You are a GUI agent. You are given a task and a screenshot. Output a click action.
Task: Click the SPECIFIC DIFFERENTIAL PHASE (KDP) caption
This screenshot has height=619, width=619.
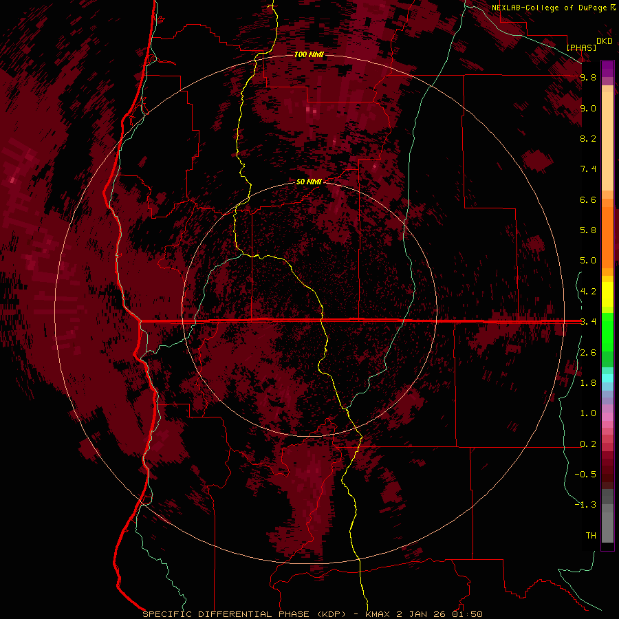click(x=244, y=614)
